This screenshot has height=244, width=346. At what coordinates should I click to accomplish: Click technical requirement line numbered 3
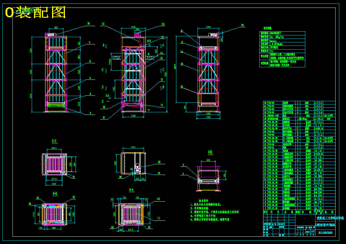pos(215,212)
